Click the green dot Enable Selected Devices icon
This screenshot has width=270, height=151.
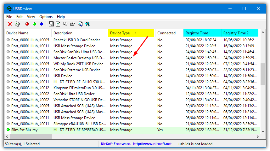34,24
